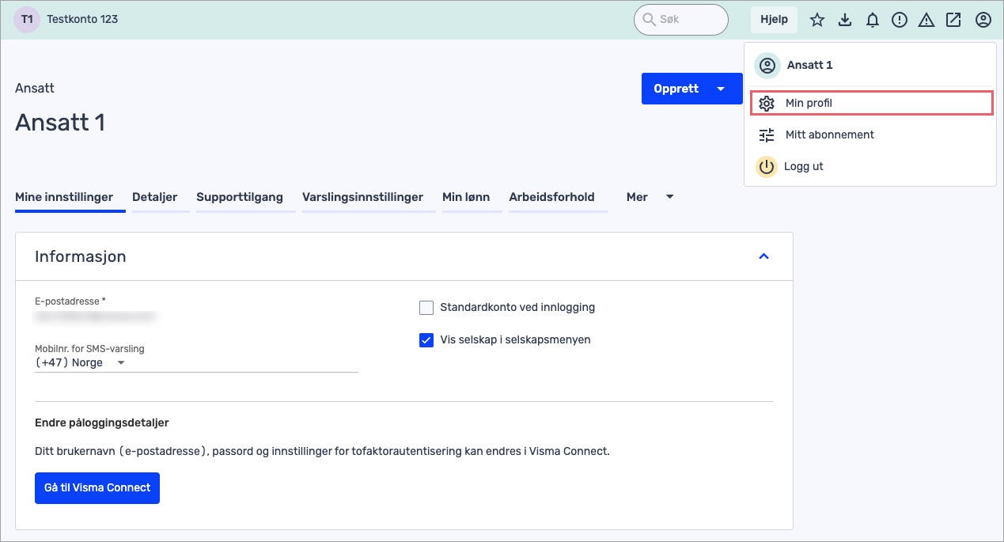Image resolution: width=1004 pixels, height=542 pixels.
Task: Switch to Mine innstillinger tab
Action: coord(64,197)
